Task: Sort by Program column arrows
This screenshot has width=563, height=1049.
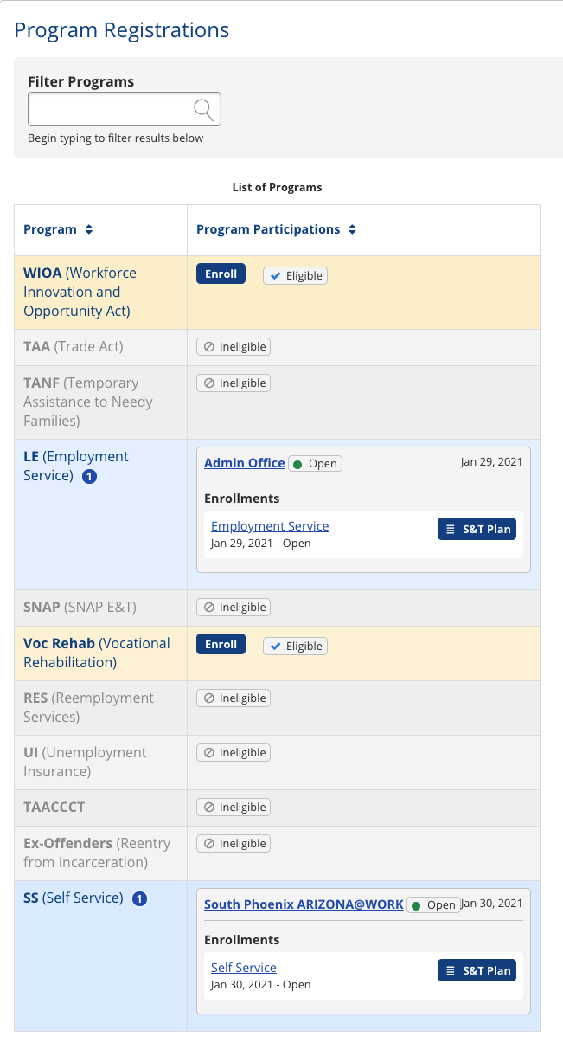Action: (x=89, y=230)
